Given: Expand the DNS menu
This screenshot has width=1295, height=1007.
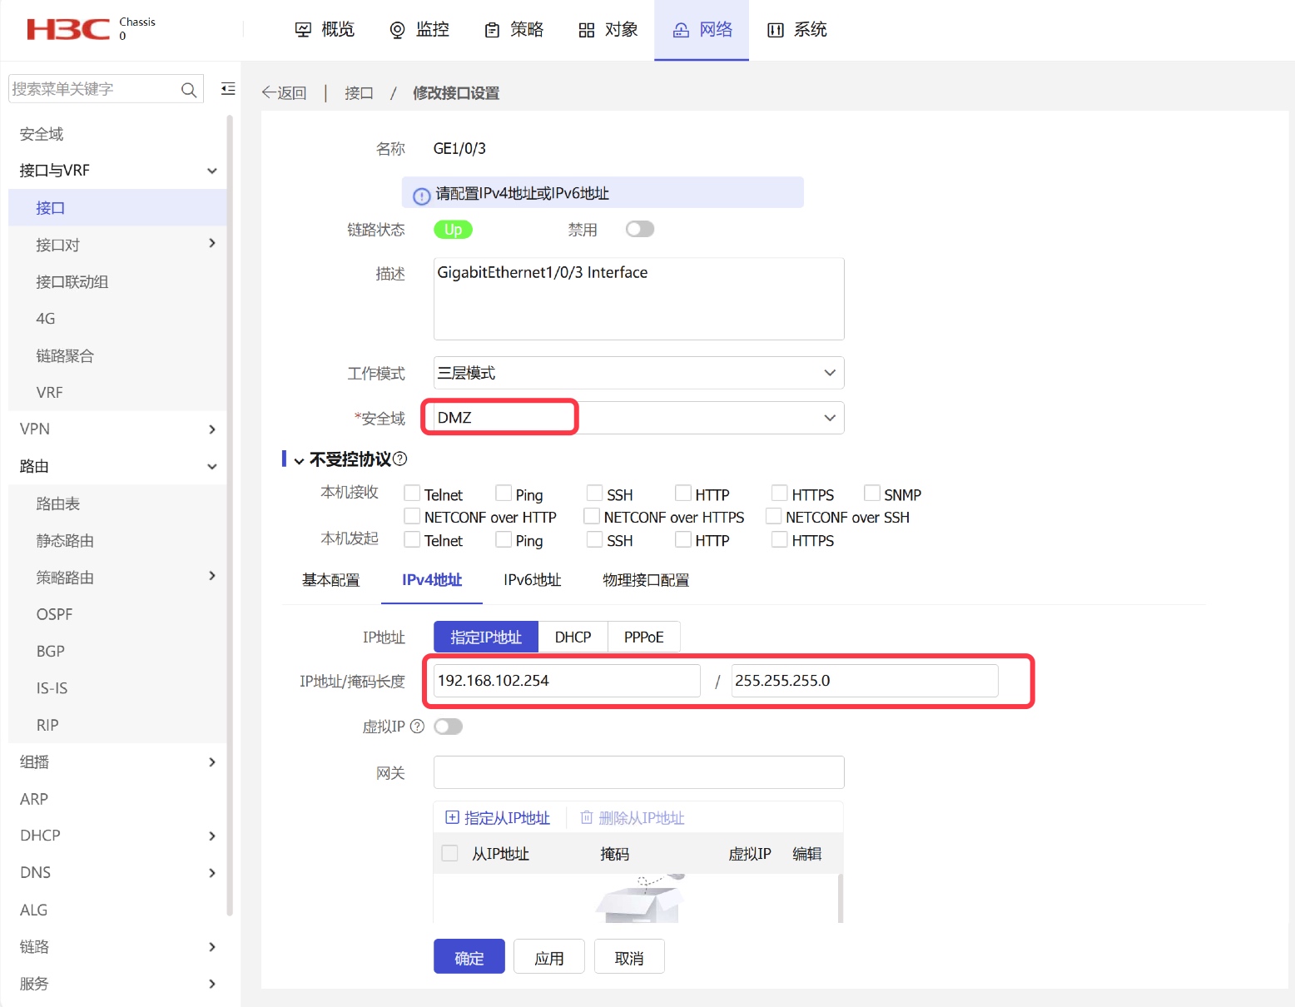Looking at the screenshot, I should click(x=212, y=873).
